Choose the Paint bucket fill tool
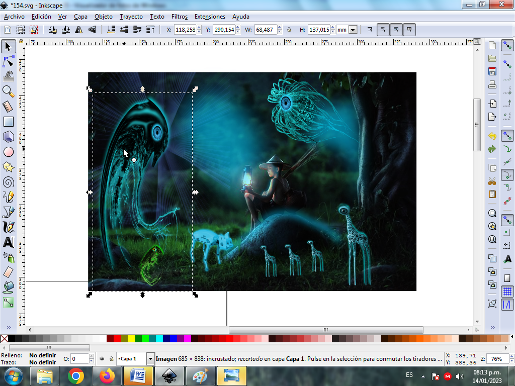Viewport: 515px width, 386px height. [x=8, y=287]
